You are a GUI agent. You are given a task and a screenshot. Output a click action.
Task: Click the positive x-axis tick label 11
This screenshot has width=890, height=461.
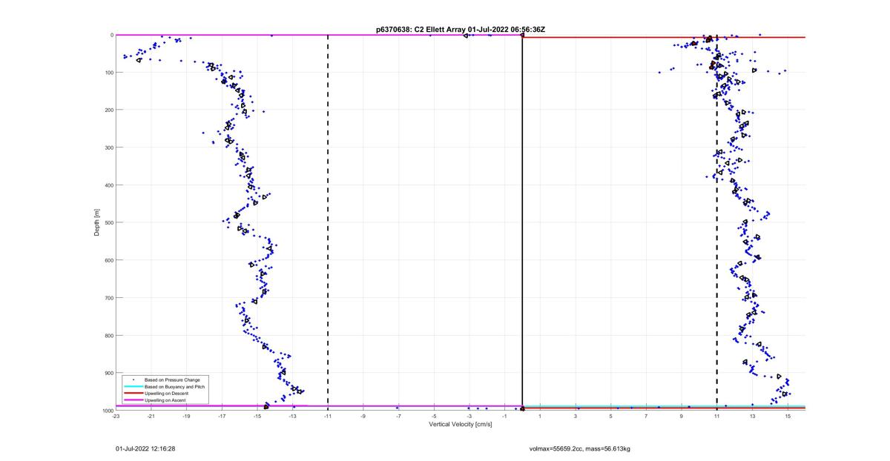click(x=717, y=416)
